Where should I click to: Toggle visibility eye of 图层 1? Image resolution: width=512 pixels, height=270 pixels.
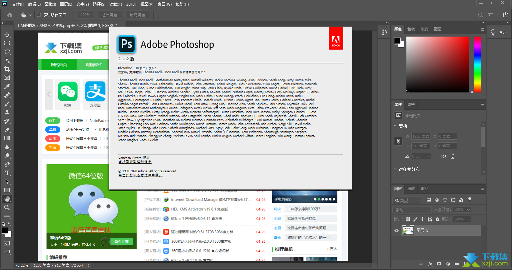point(396,230)
